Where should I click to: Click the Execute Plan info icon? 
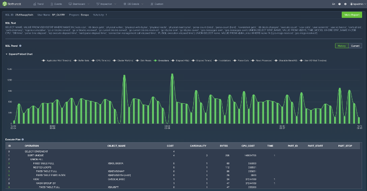(x=23, y=139)
